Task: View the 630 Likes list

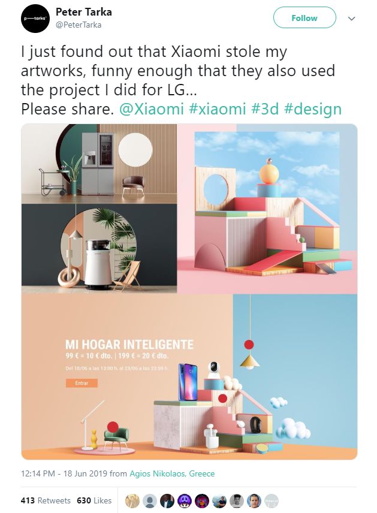Action: (x=94, y=500)
